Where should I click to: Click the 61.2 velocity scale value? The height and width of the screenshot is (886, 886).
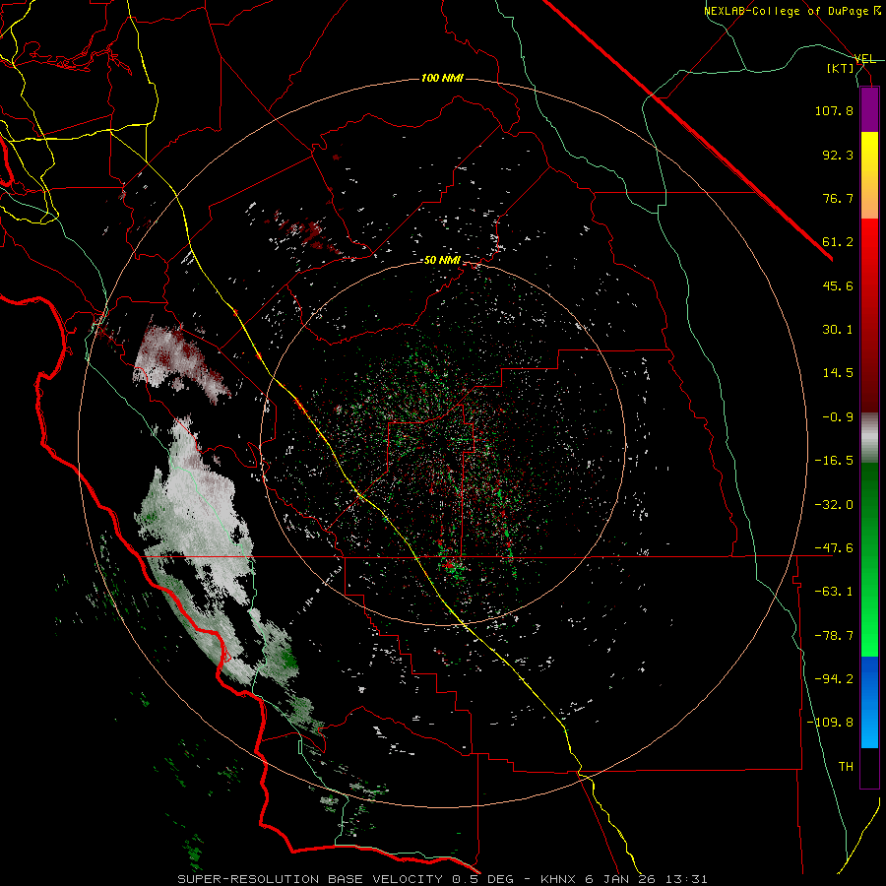click(838, 242)
